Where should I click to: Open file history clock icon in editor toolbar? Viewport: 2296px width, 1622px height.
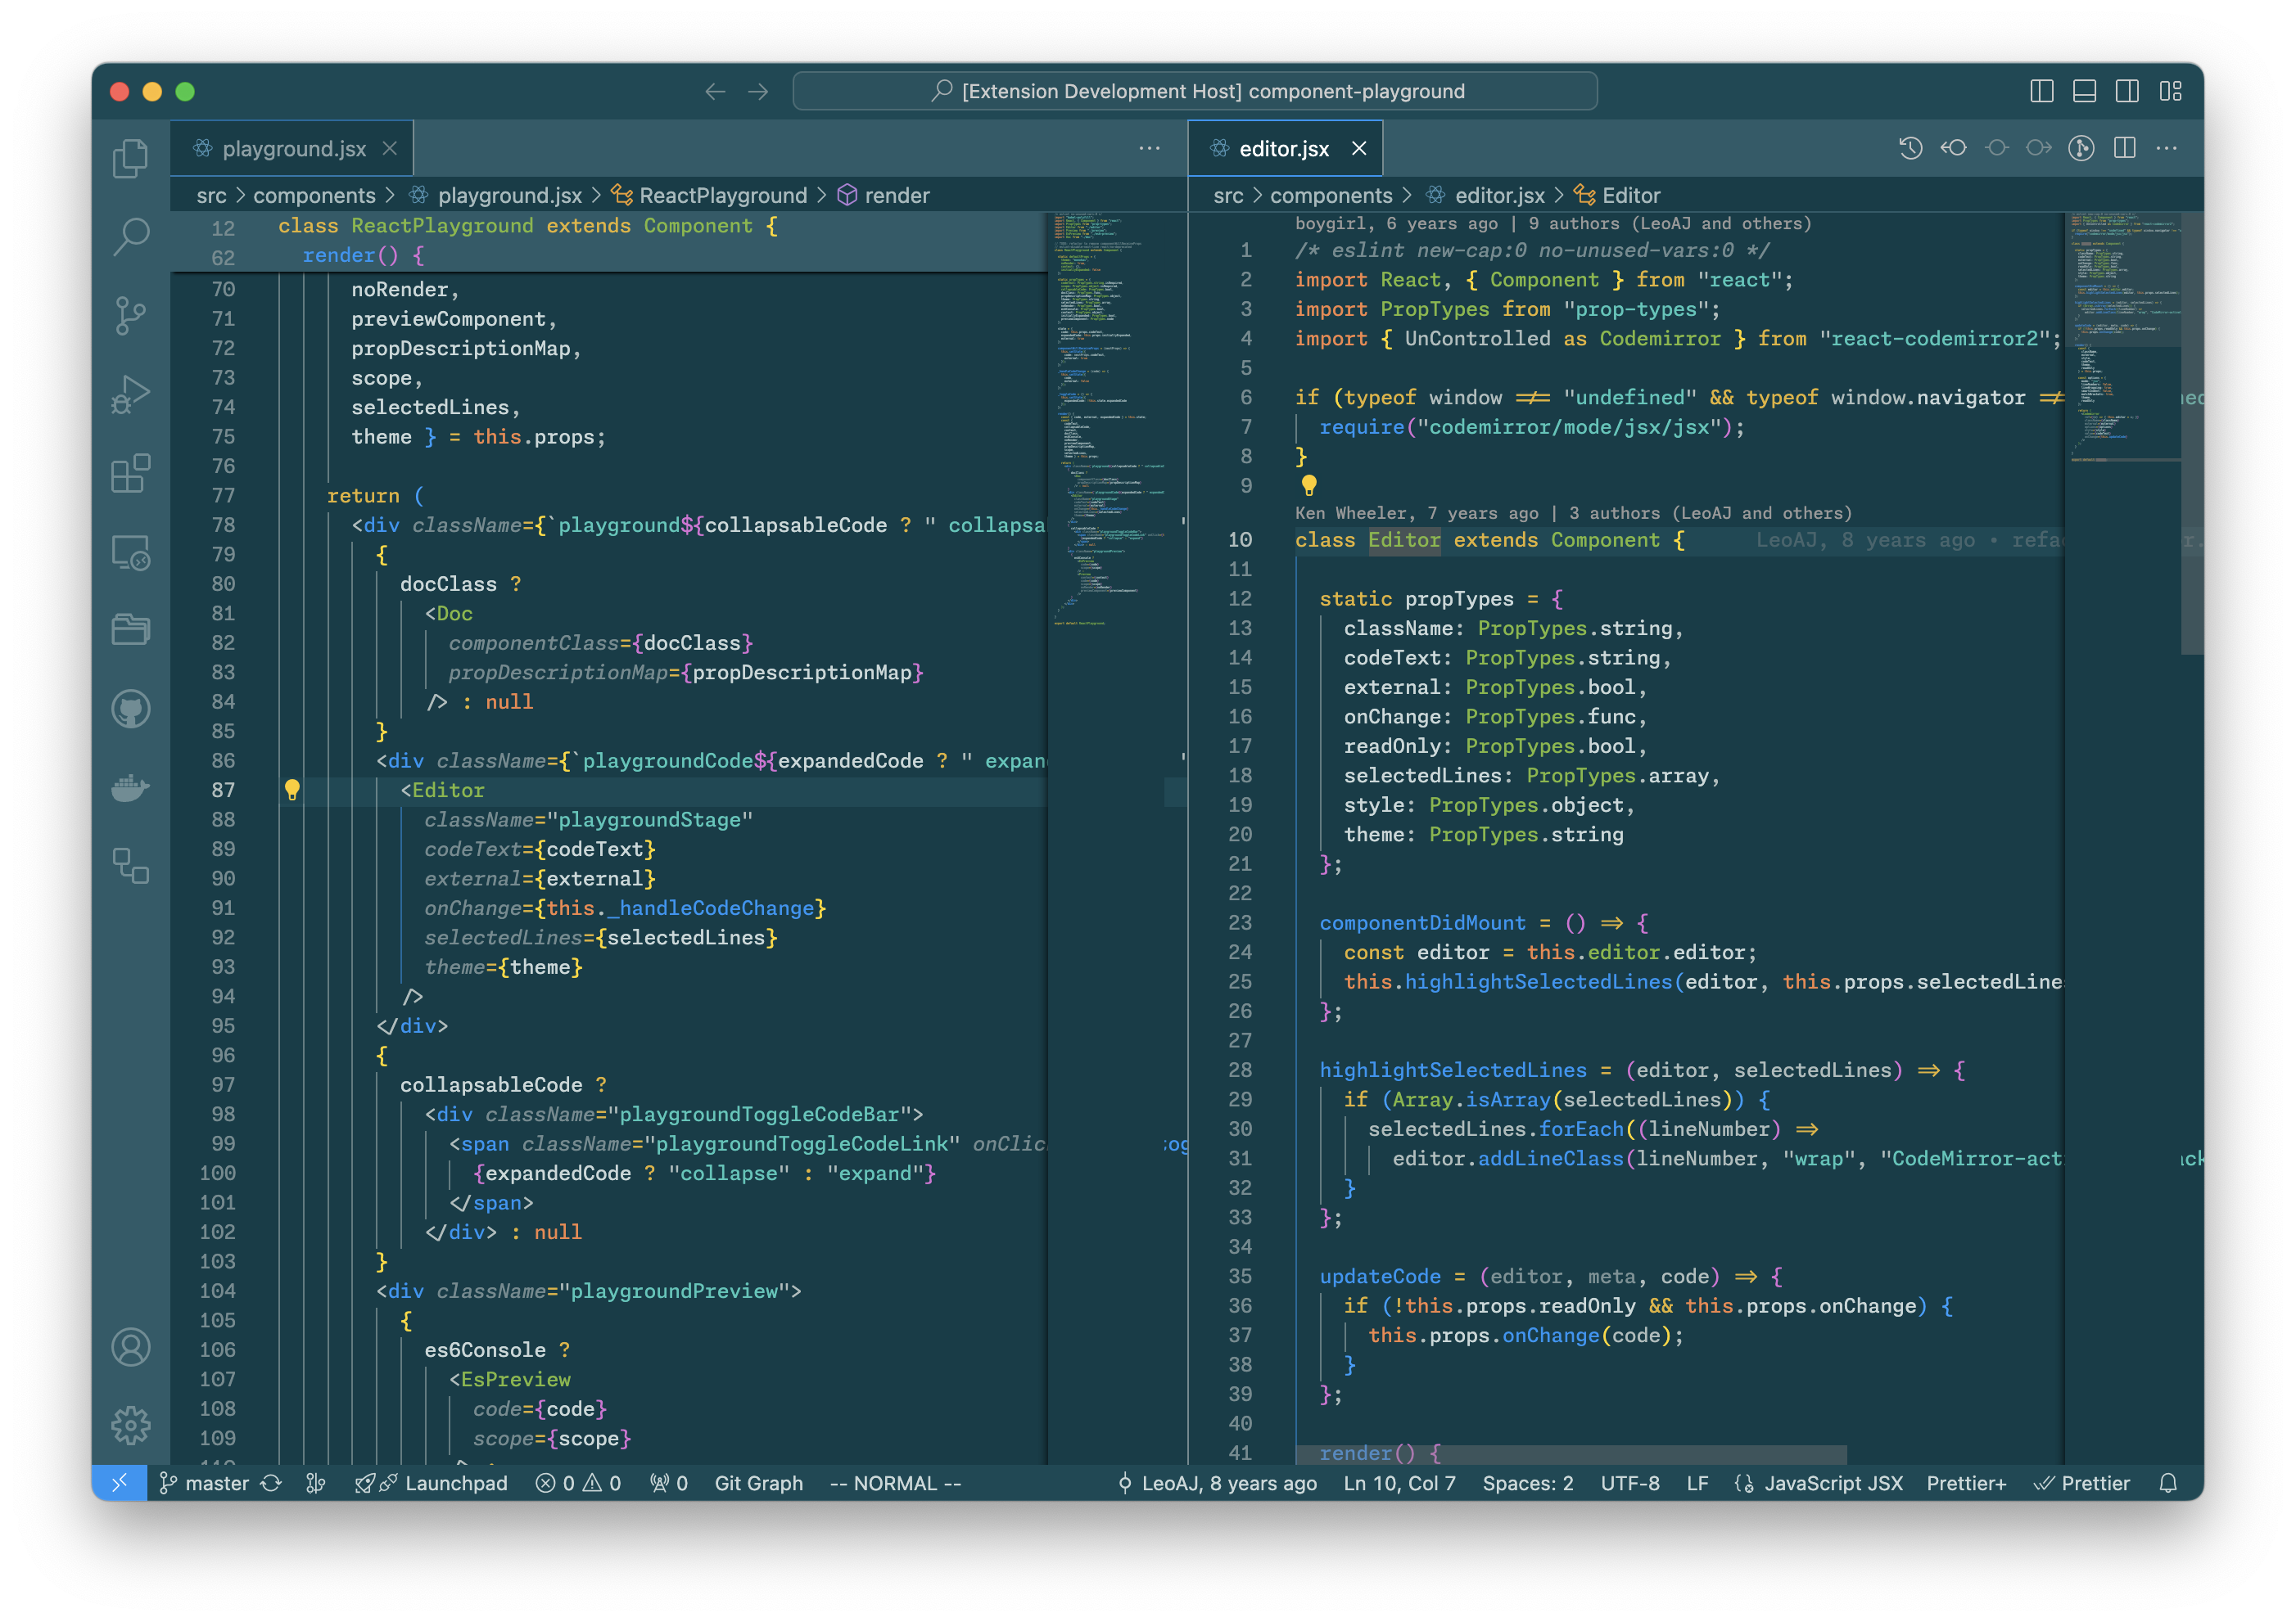coord(1910,149)
